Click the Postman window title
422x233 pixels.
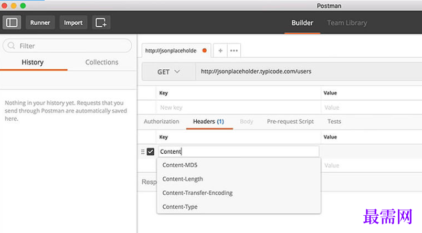pyautogui.click(x=329, y=6)
